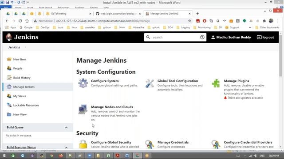This screenshot has height=159, width=284.
Task: Click the Manage Plugins puzzle icon
Action: [216, 83]
